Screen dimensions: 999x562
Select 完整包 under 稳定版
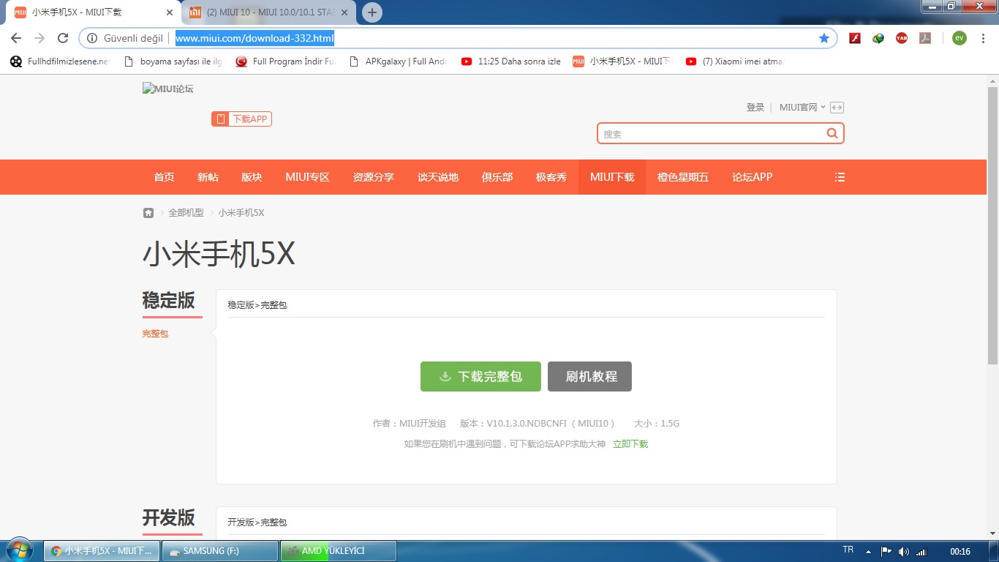155,334
